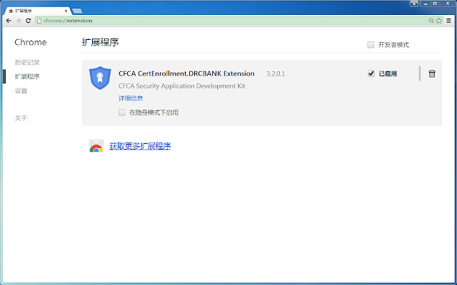The image size is (457, 285).
Task: Maximize the browser window
Action: (435, 4)
